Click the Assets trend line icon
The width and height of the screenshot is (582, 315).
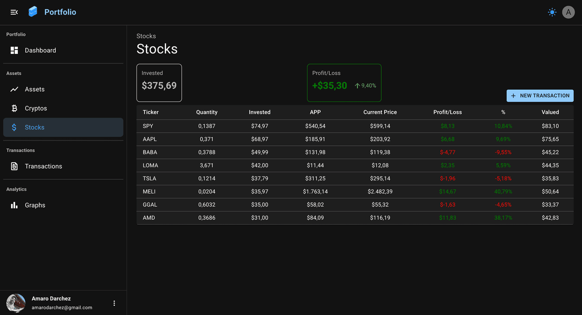[x=15, y=89]
